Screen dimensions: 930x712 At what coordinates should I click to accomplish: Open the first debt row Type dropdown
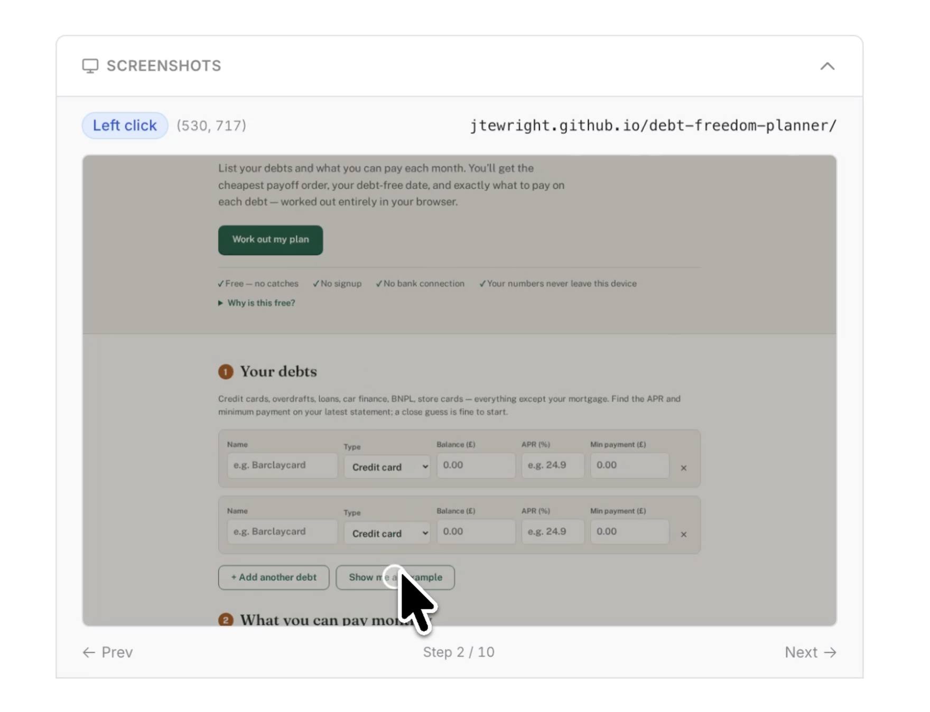(x=387, y=467)
